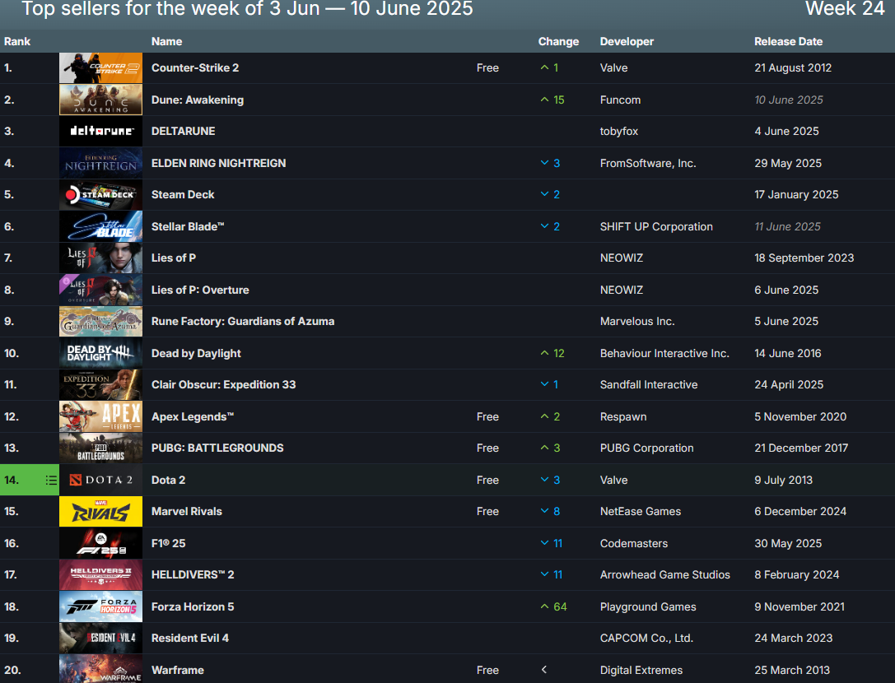Open the Forza Horizon 5 title link
This screenshot has height=683, width=895.
(x=193, y=606)
